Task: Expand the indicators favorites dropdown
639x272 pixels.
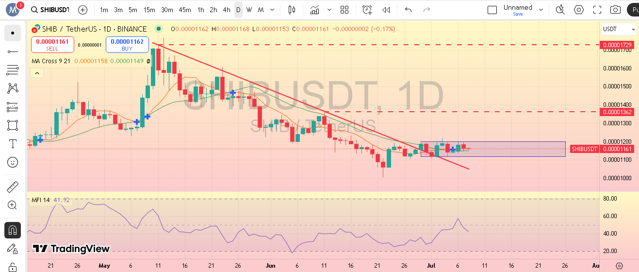Action: click(330, 10)
